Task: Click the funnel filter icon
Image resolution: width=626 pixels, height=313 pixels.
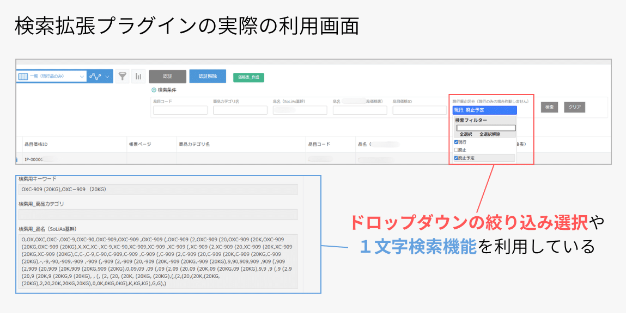Action: coord(123,77)
